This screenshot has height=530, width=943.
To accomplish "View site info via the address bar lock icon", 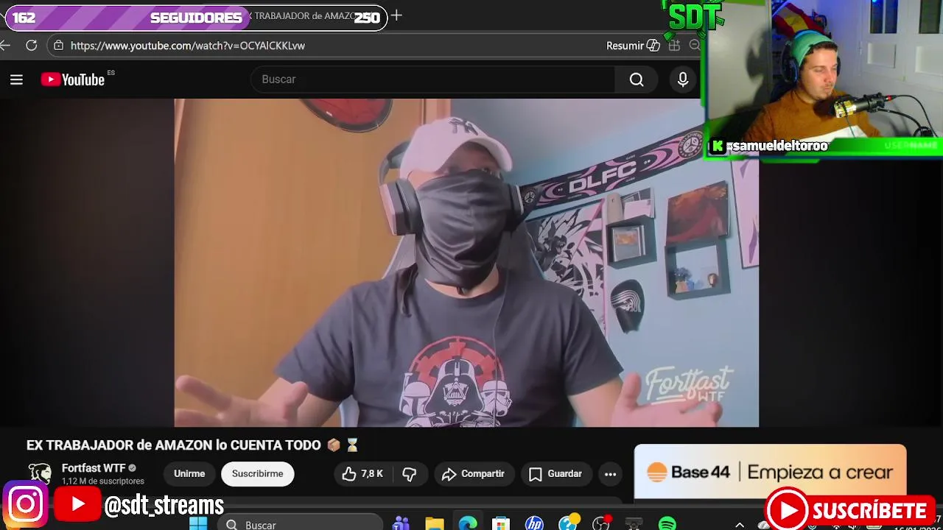I will tap(59, 46).
